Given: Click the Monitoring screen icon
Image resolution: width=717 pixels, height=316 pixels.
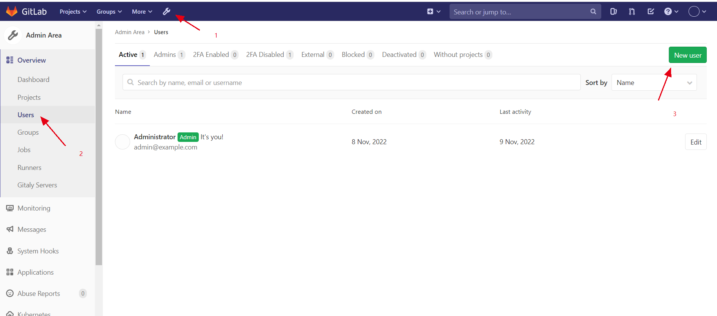Looking at the screenshot, I should point(10,208).
